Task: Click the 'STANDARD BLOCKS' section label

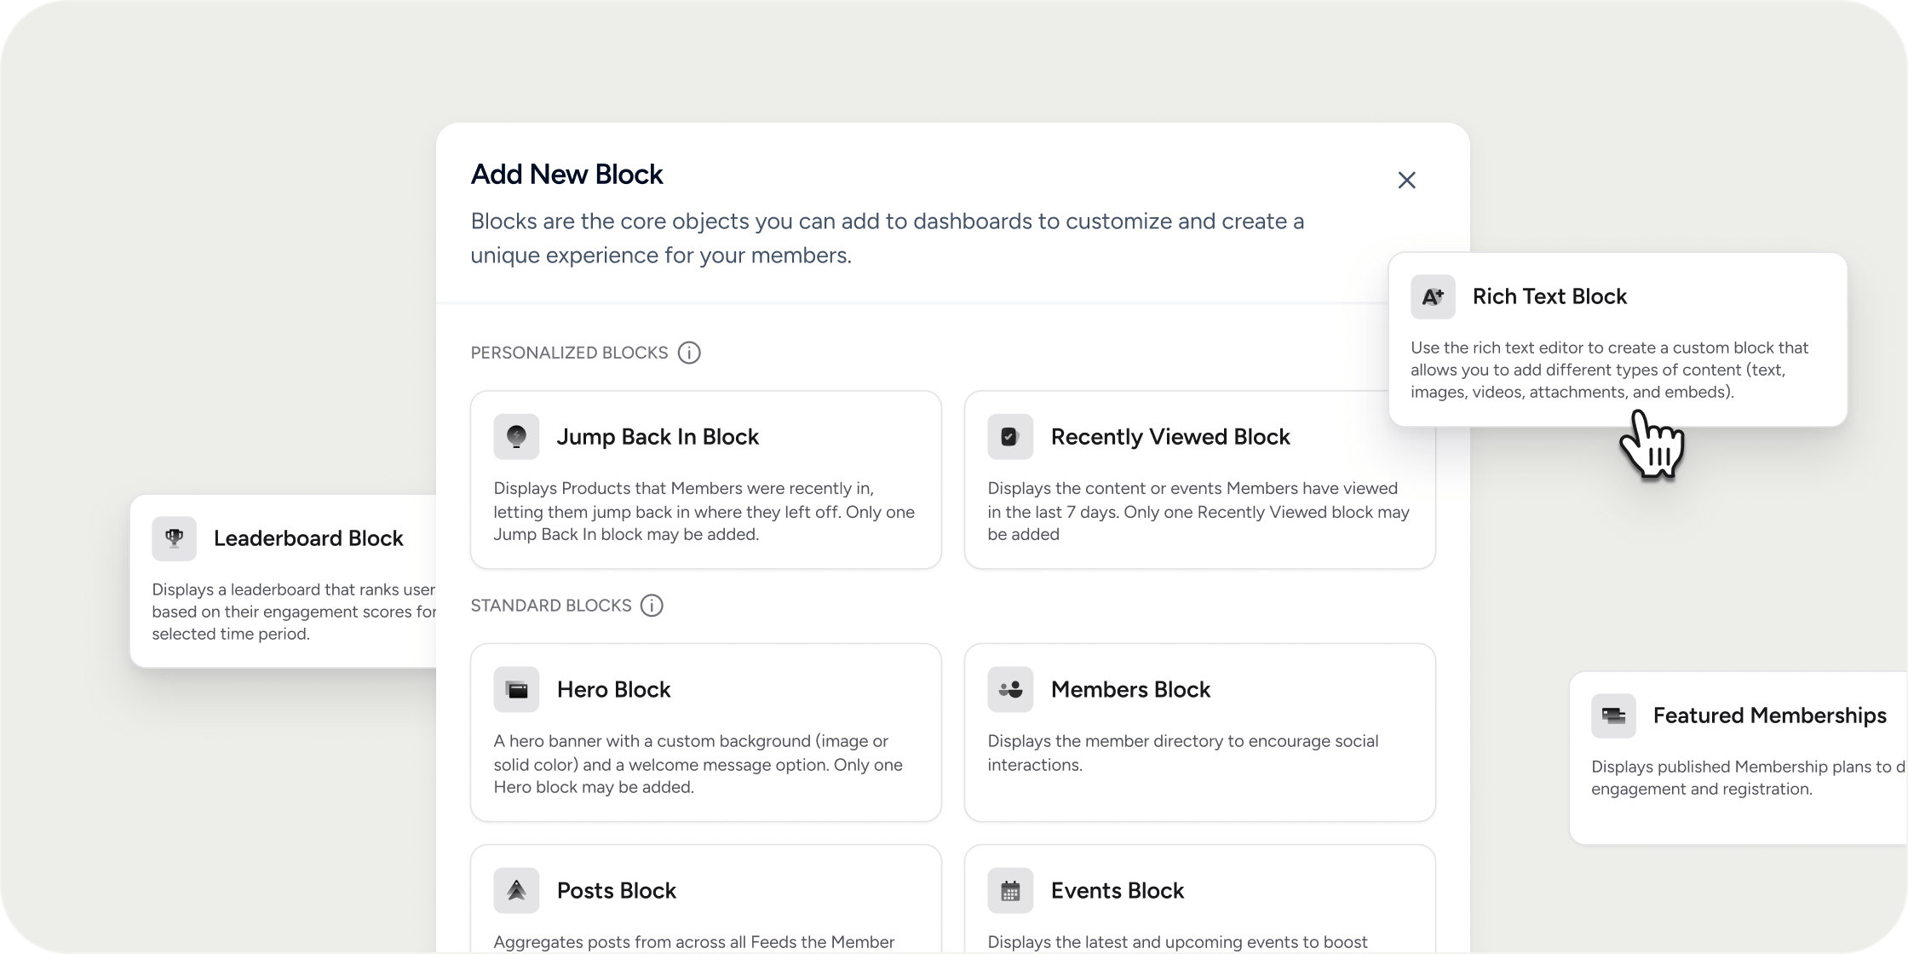Action: (551, 606)
